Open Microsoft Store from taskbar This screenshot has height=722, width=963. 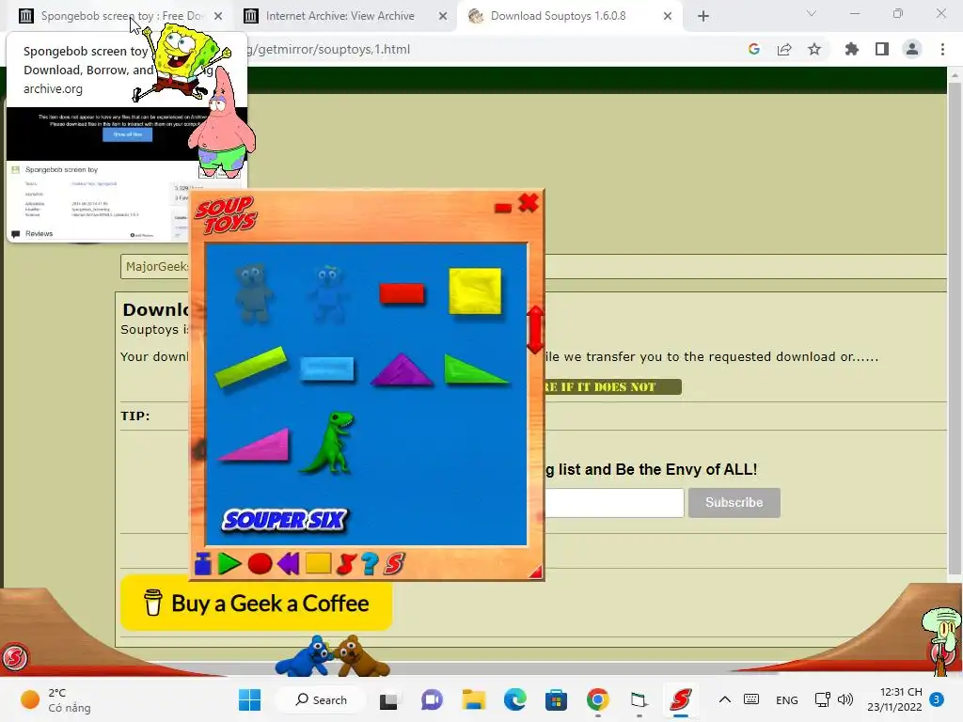[556, 699]
